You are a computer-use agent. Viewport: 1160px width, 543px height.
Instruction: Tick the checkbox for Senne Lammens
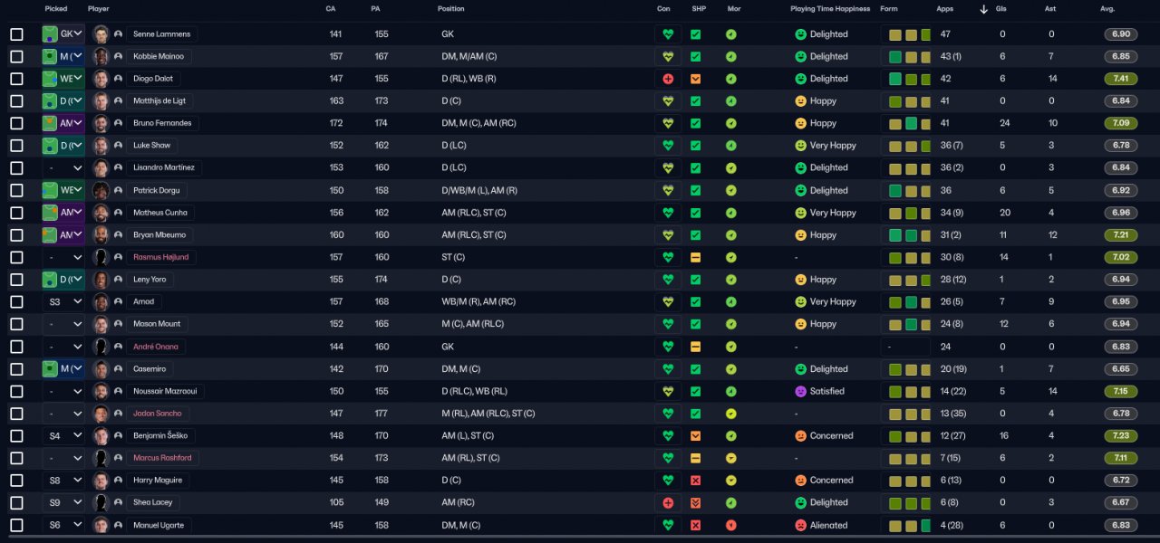pos(16,34)
